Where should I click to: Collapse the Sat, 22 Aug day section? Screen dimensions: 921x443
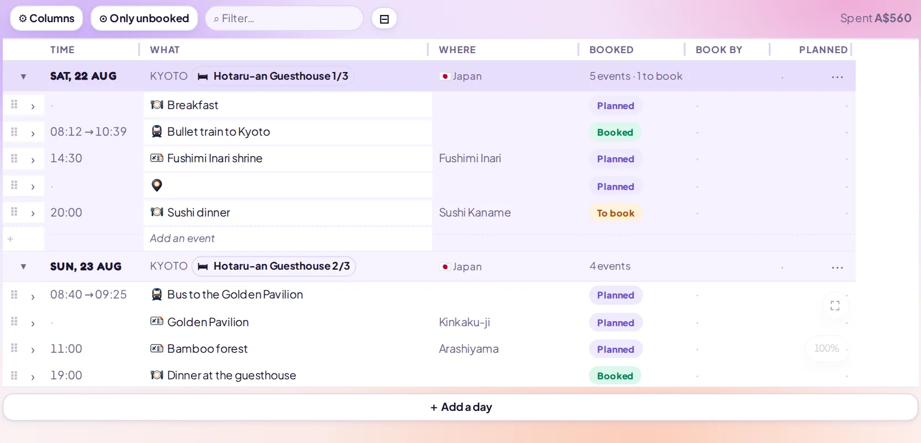coord(23,76)
